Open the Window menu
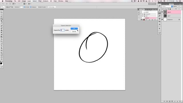Screen dimensions: 183x103 point(61,1)
